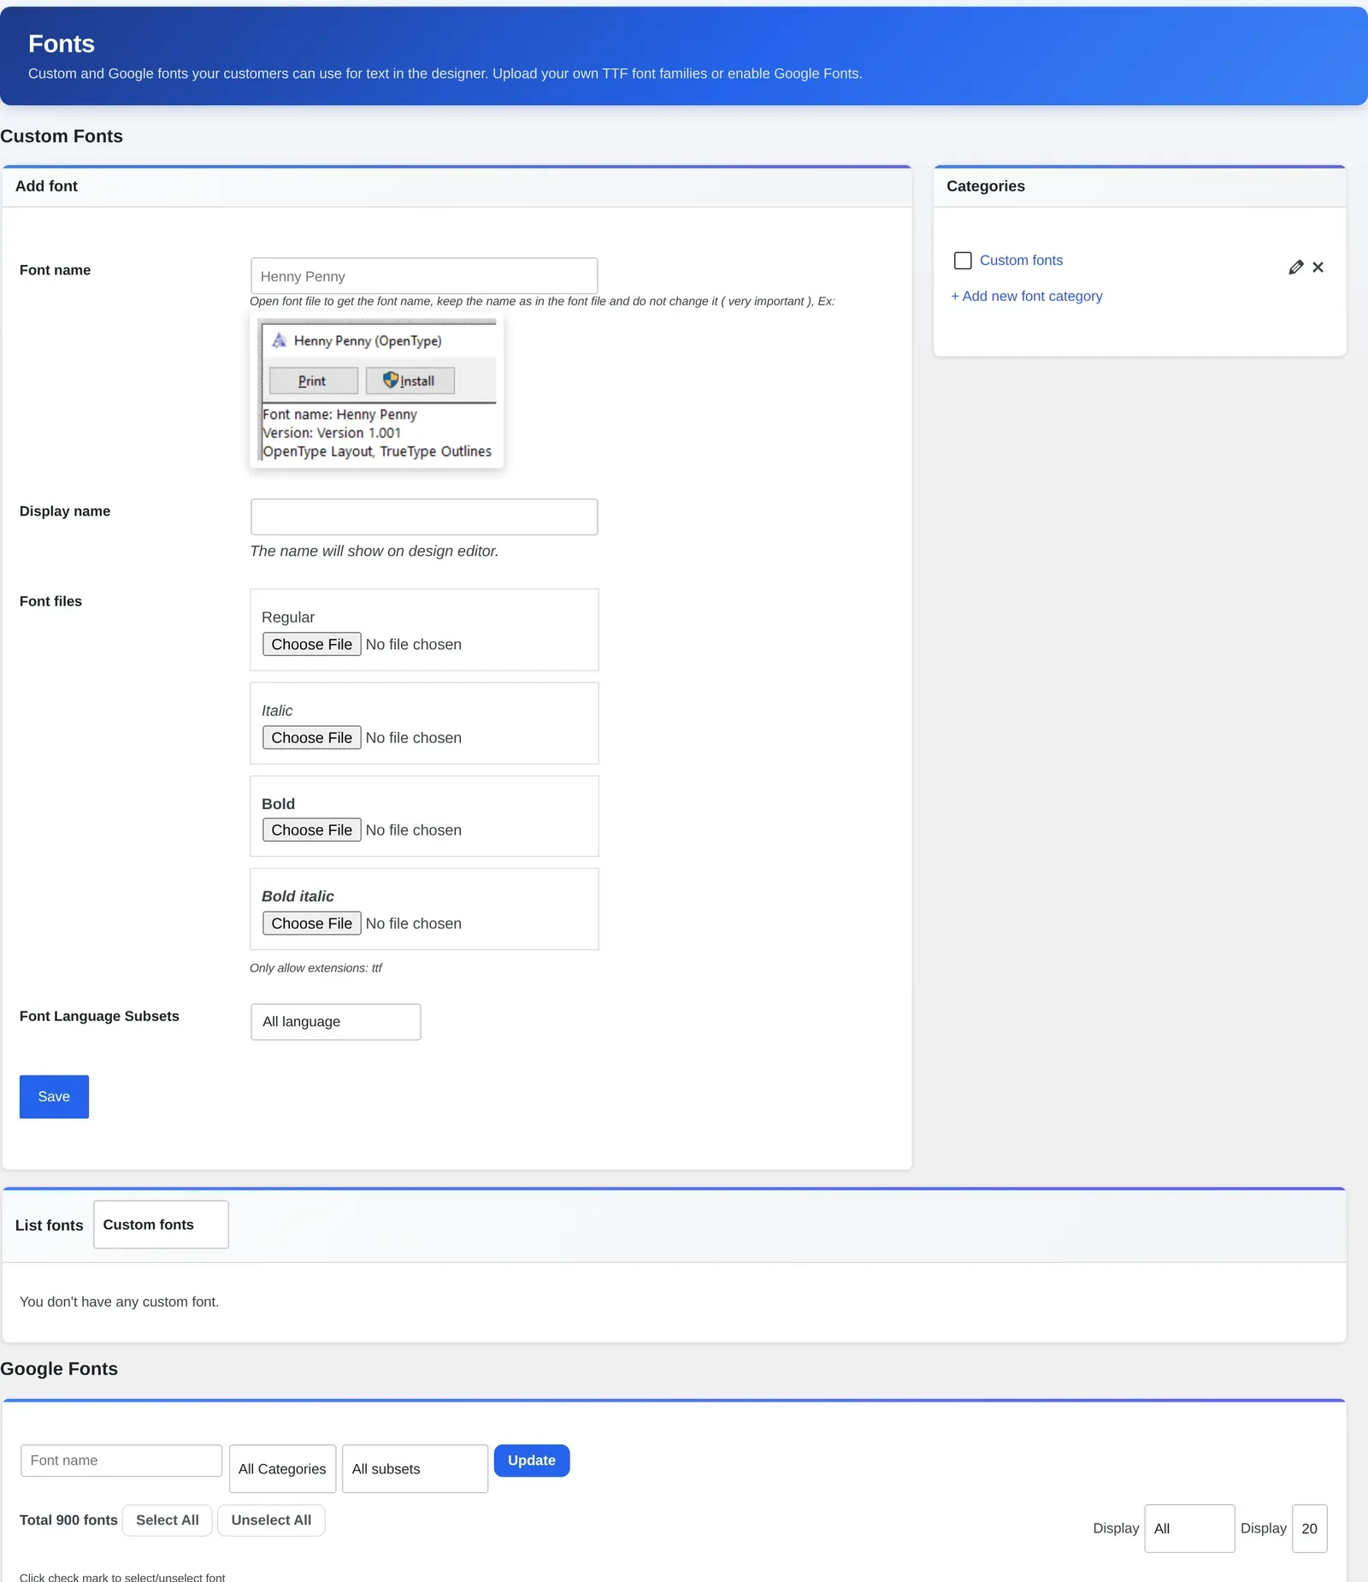
Task: Select All Google fonts
Action: point(167,1520)
